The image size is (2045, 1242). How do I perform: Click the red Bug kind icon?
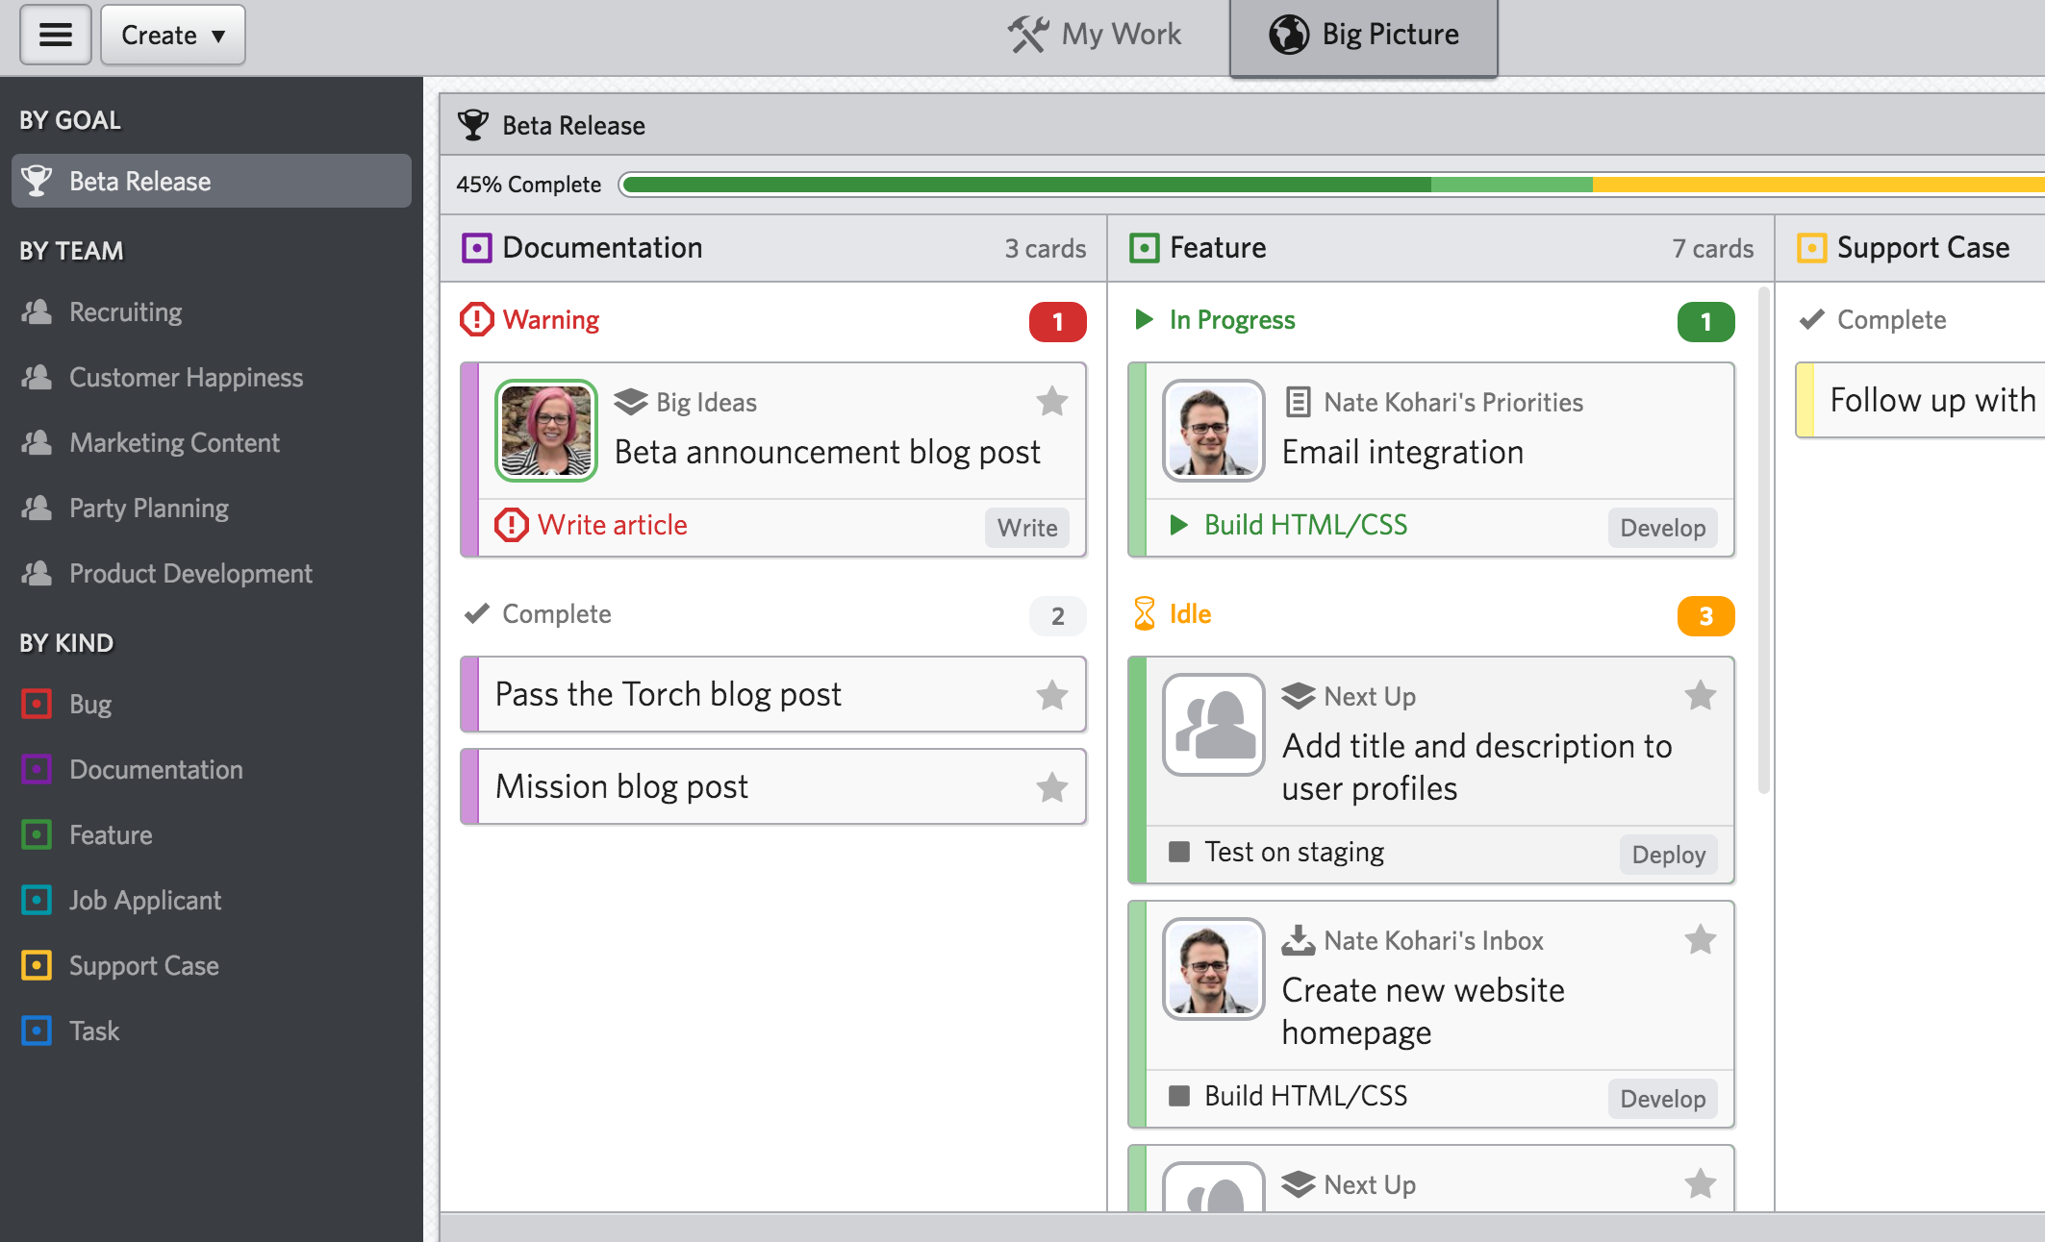pos(37,704)
